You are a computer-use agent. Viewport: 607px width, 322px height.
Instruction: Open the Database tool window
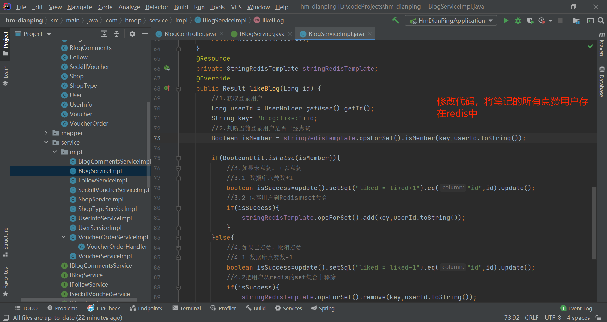tap(602, 82)
